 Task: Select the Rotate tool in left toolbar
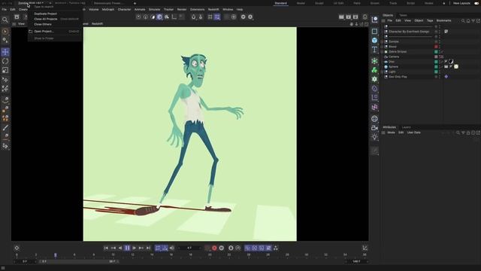click(x=5, y=61)
